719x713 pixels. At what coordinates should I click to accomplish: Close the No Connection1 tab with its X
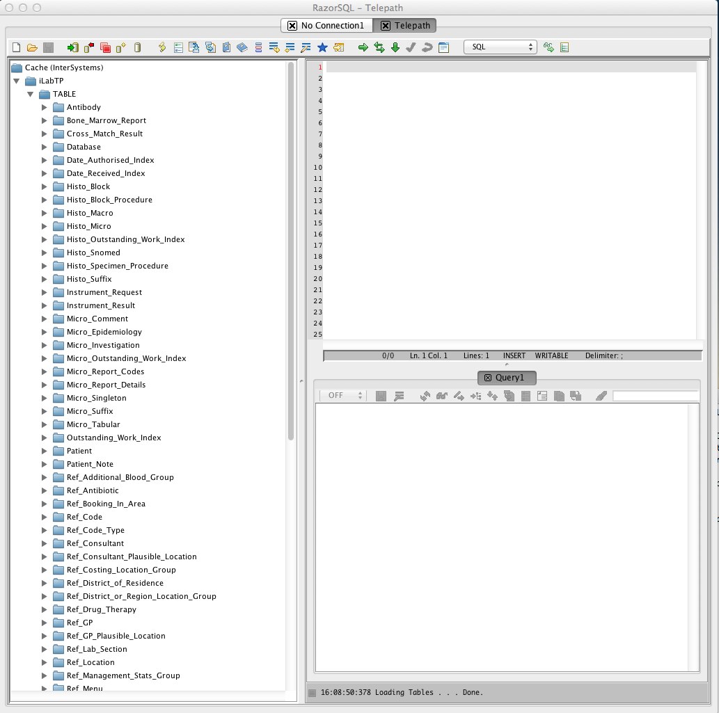coord(292,26)
